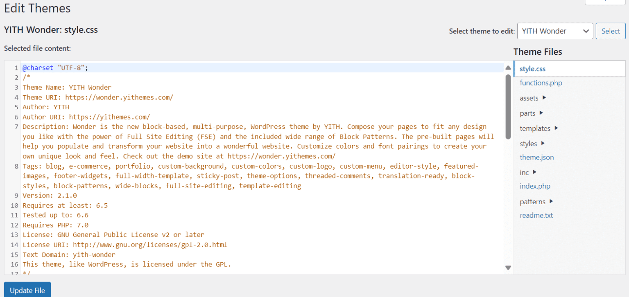The width and height of the screenshot is (629, 297).
Task: Expand the parts folder arrow
Action: click(x=541, y=113)
